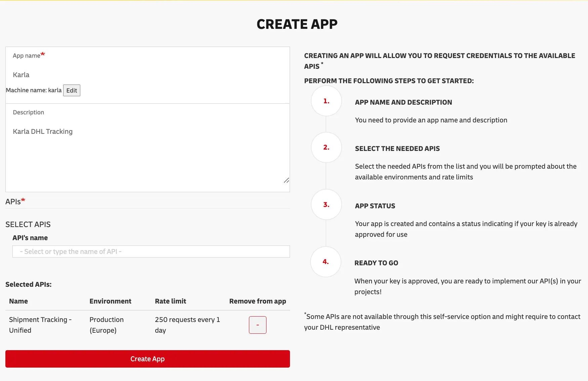The width and height of the screenshot is (588, 381).
Task: Grab the Description box resize handle
Action: point(286,180)
